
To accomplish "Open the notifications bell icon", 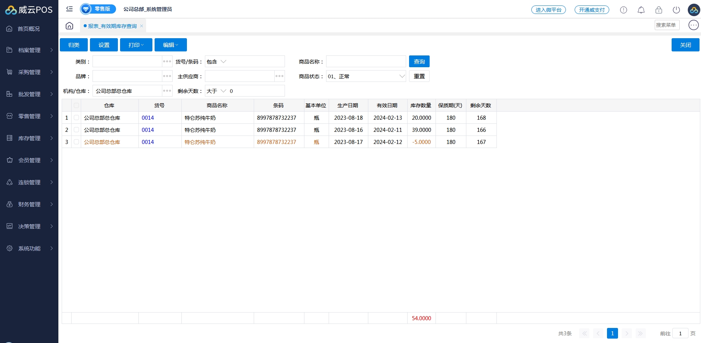I will click(641, 10).
